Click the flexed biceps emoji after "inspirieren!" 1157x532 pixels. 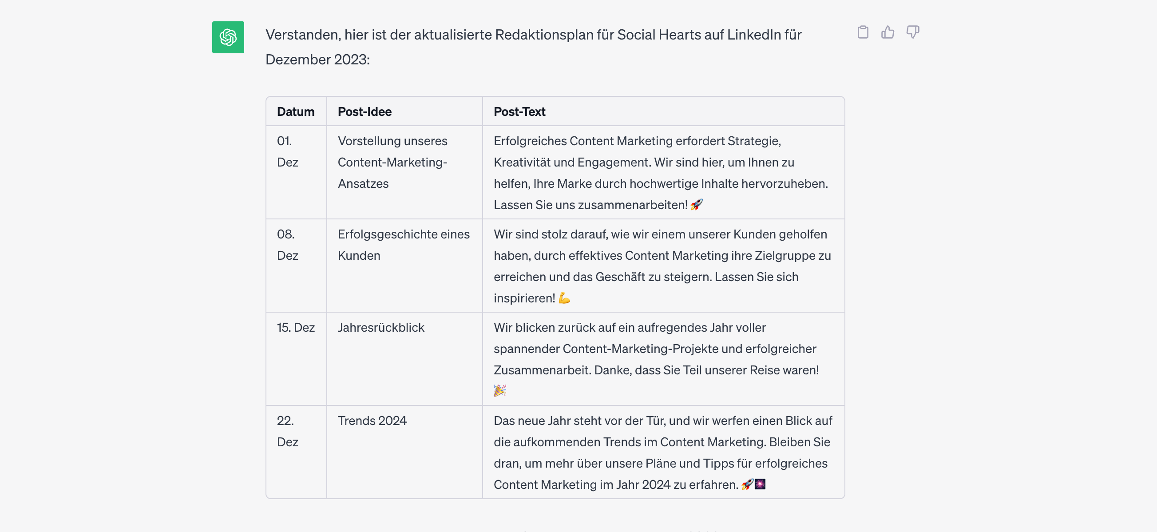point(564,298)
